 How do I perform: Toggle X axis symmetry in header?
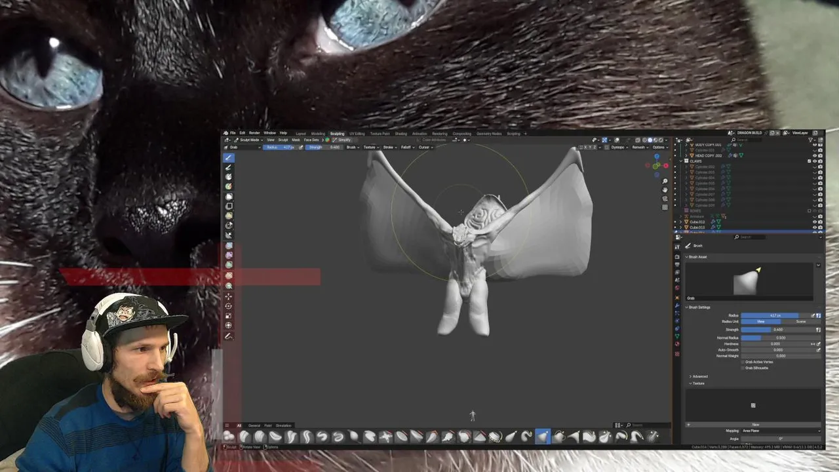click(x=585, y=147)
